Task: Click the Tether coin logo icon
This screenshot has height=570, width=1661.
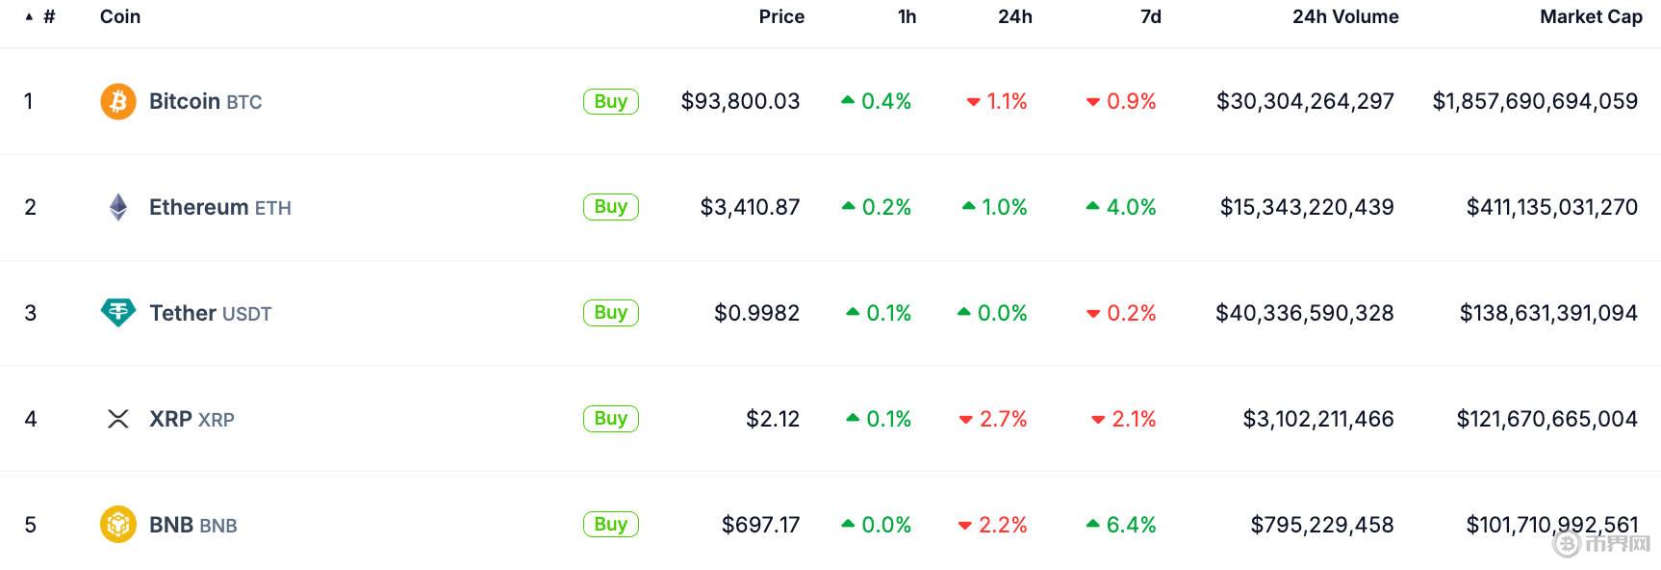Action: point(118,313)
